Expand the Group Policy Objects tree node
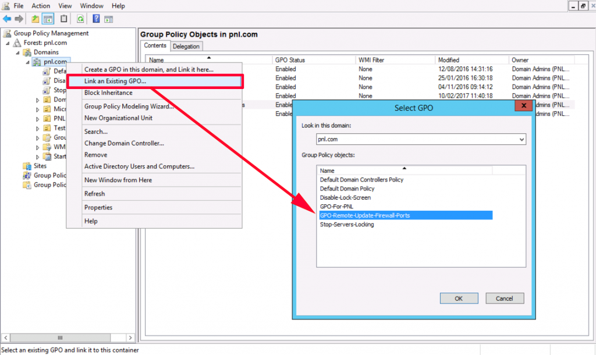This screenshot has height=355, width=596. [x=38, y=138]
